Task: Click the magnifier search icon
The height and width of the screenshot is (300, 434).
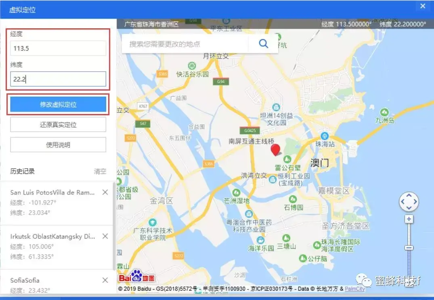Action: click(263, 44)
